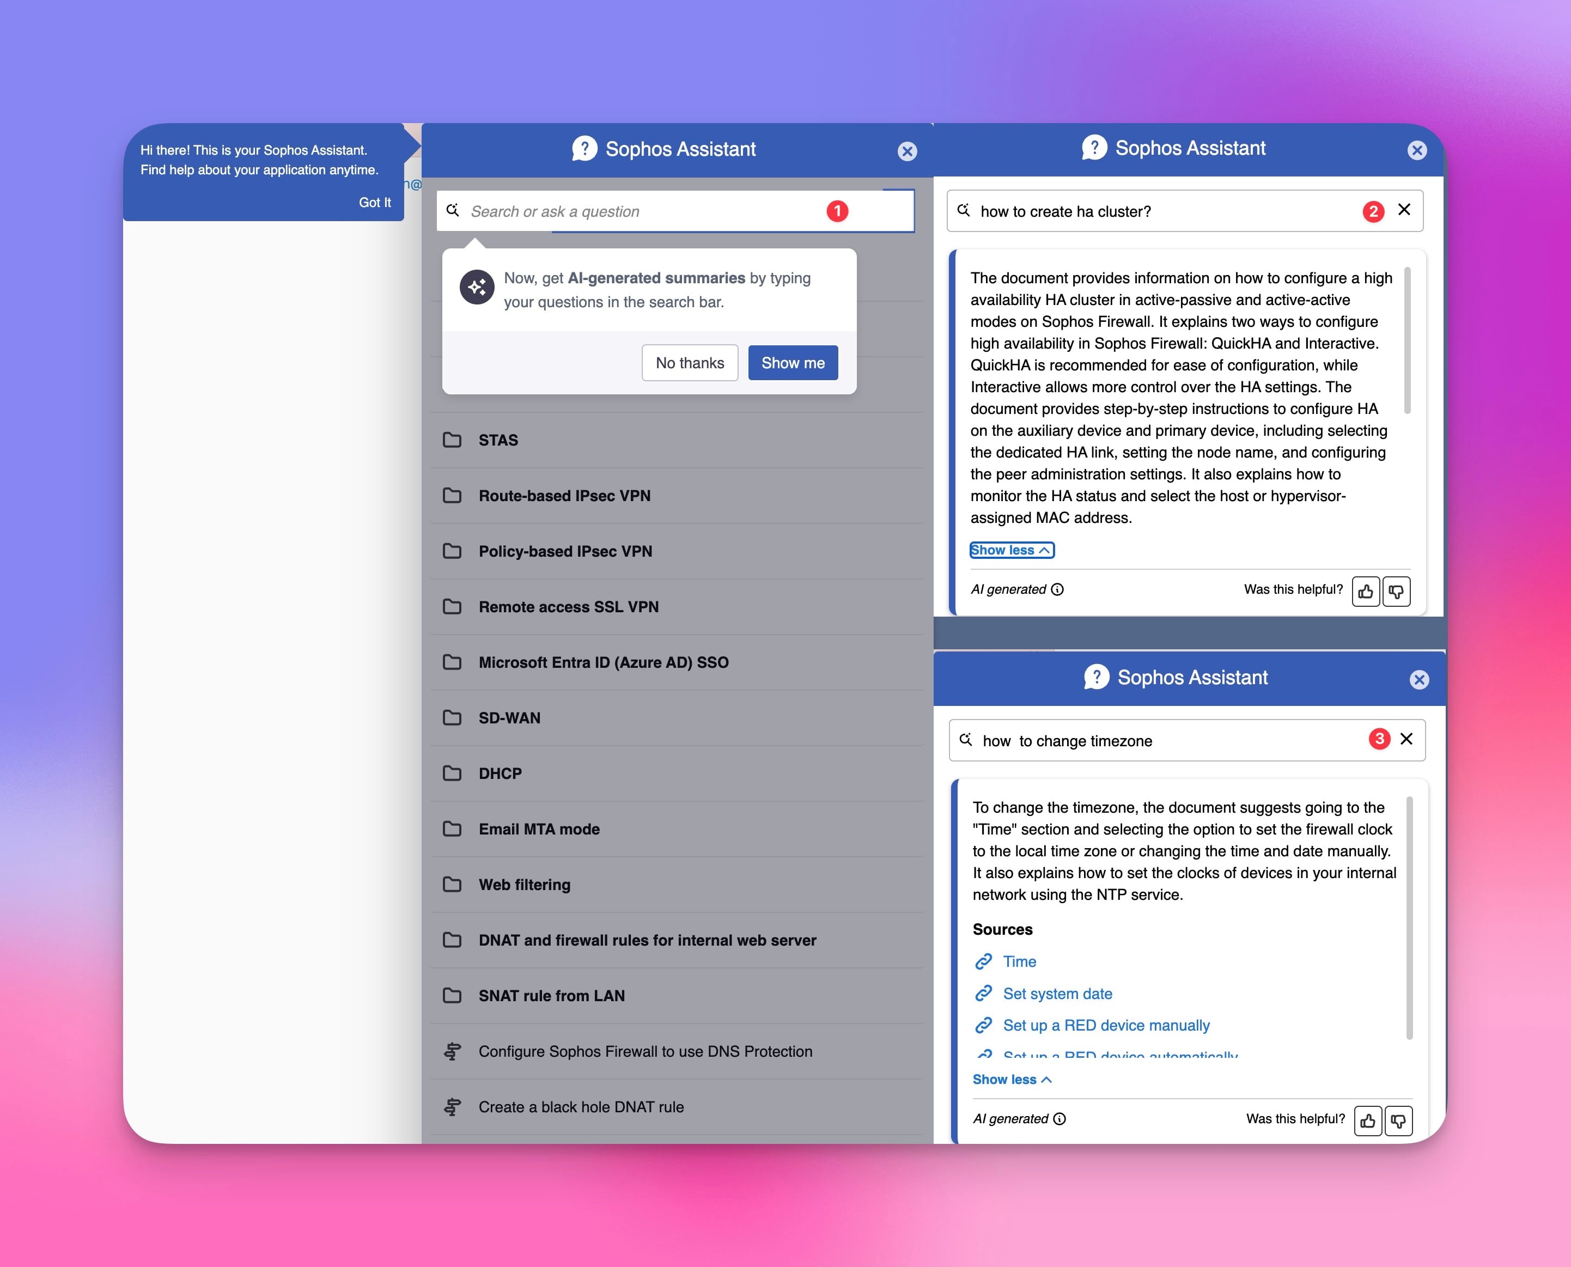The image size is (1571, 1267).
Task: Clear the 'how to change timezone' search
Action: (x=1406, y=739)
